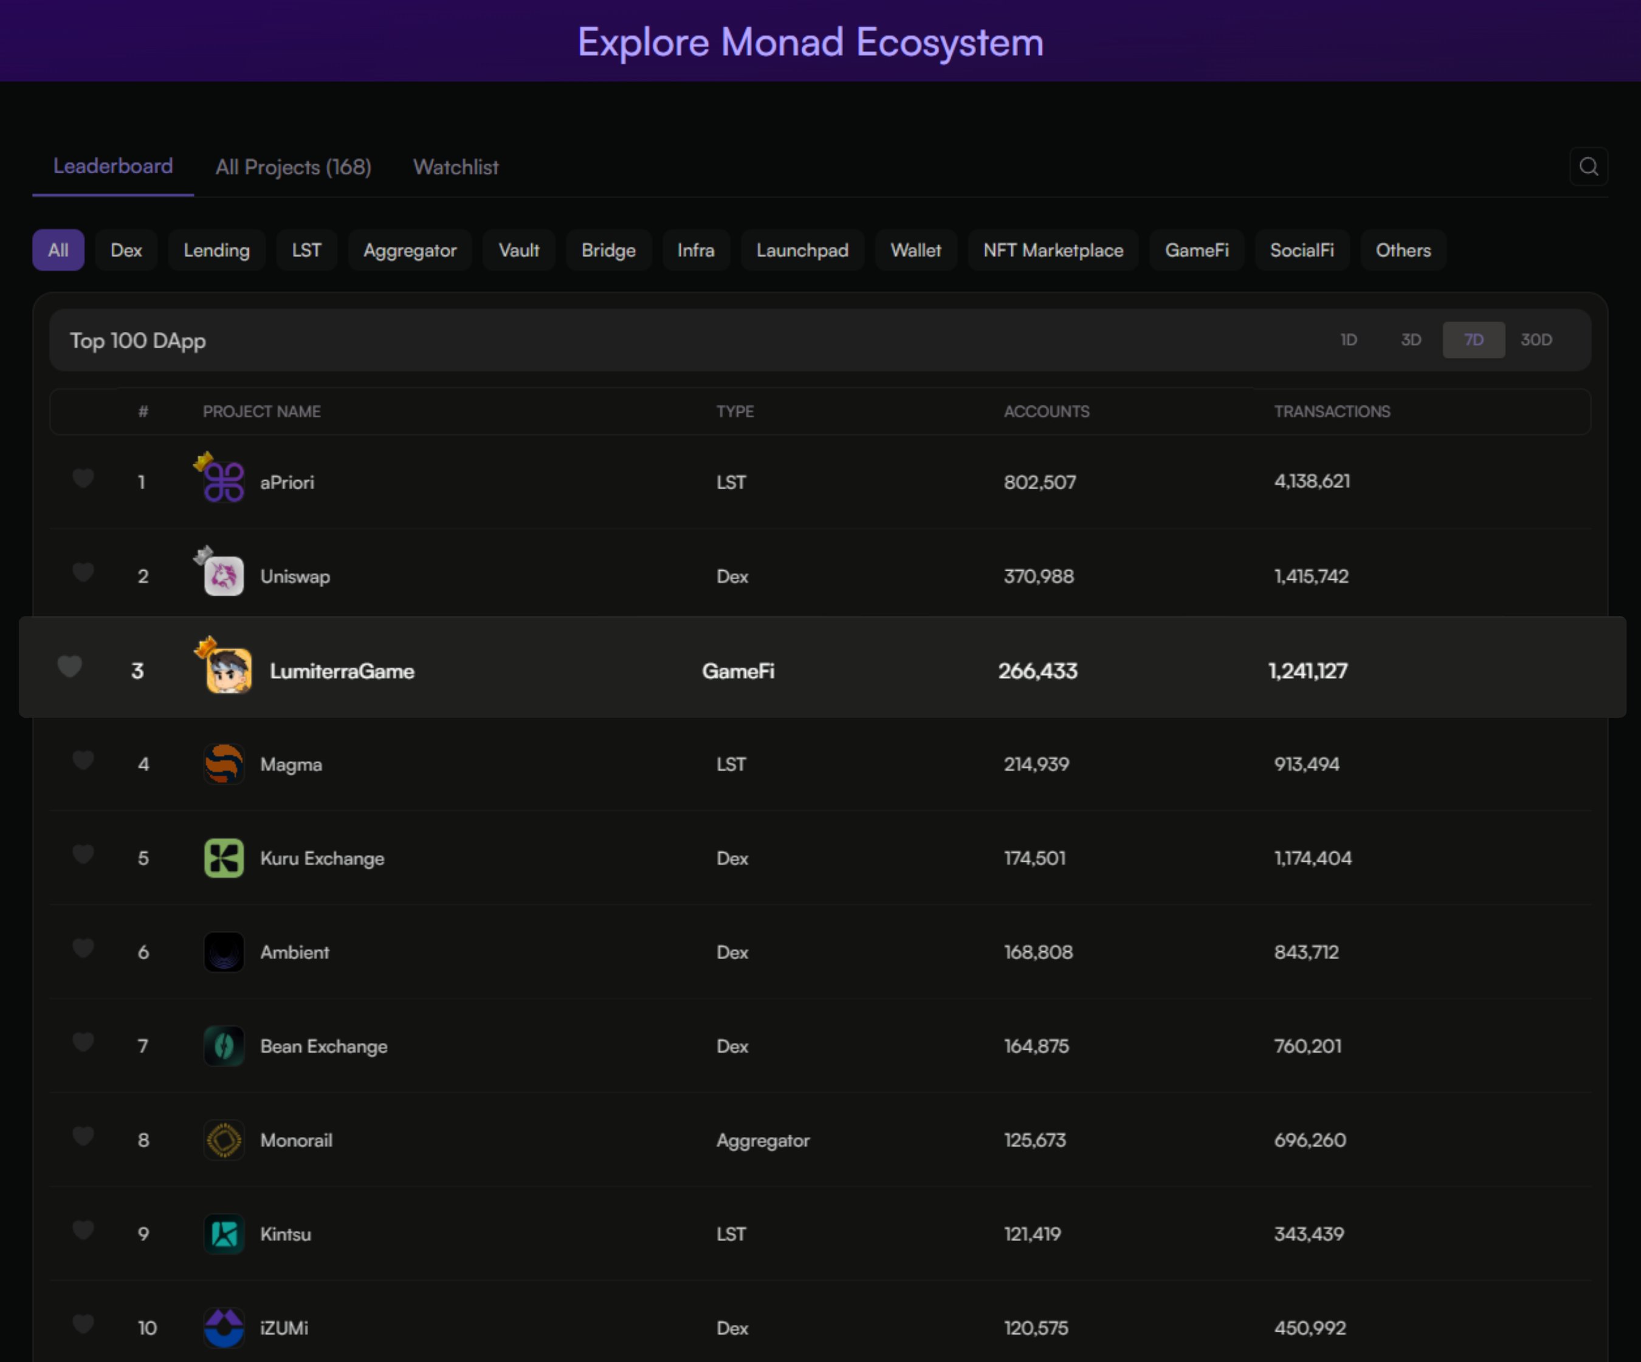Set time range to 30D

[x=1536, y=340]
